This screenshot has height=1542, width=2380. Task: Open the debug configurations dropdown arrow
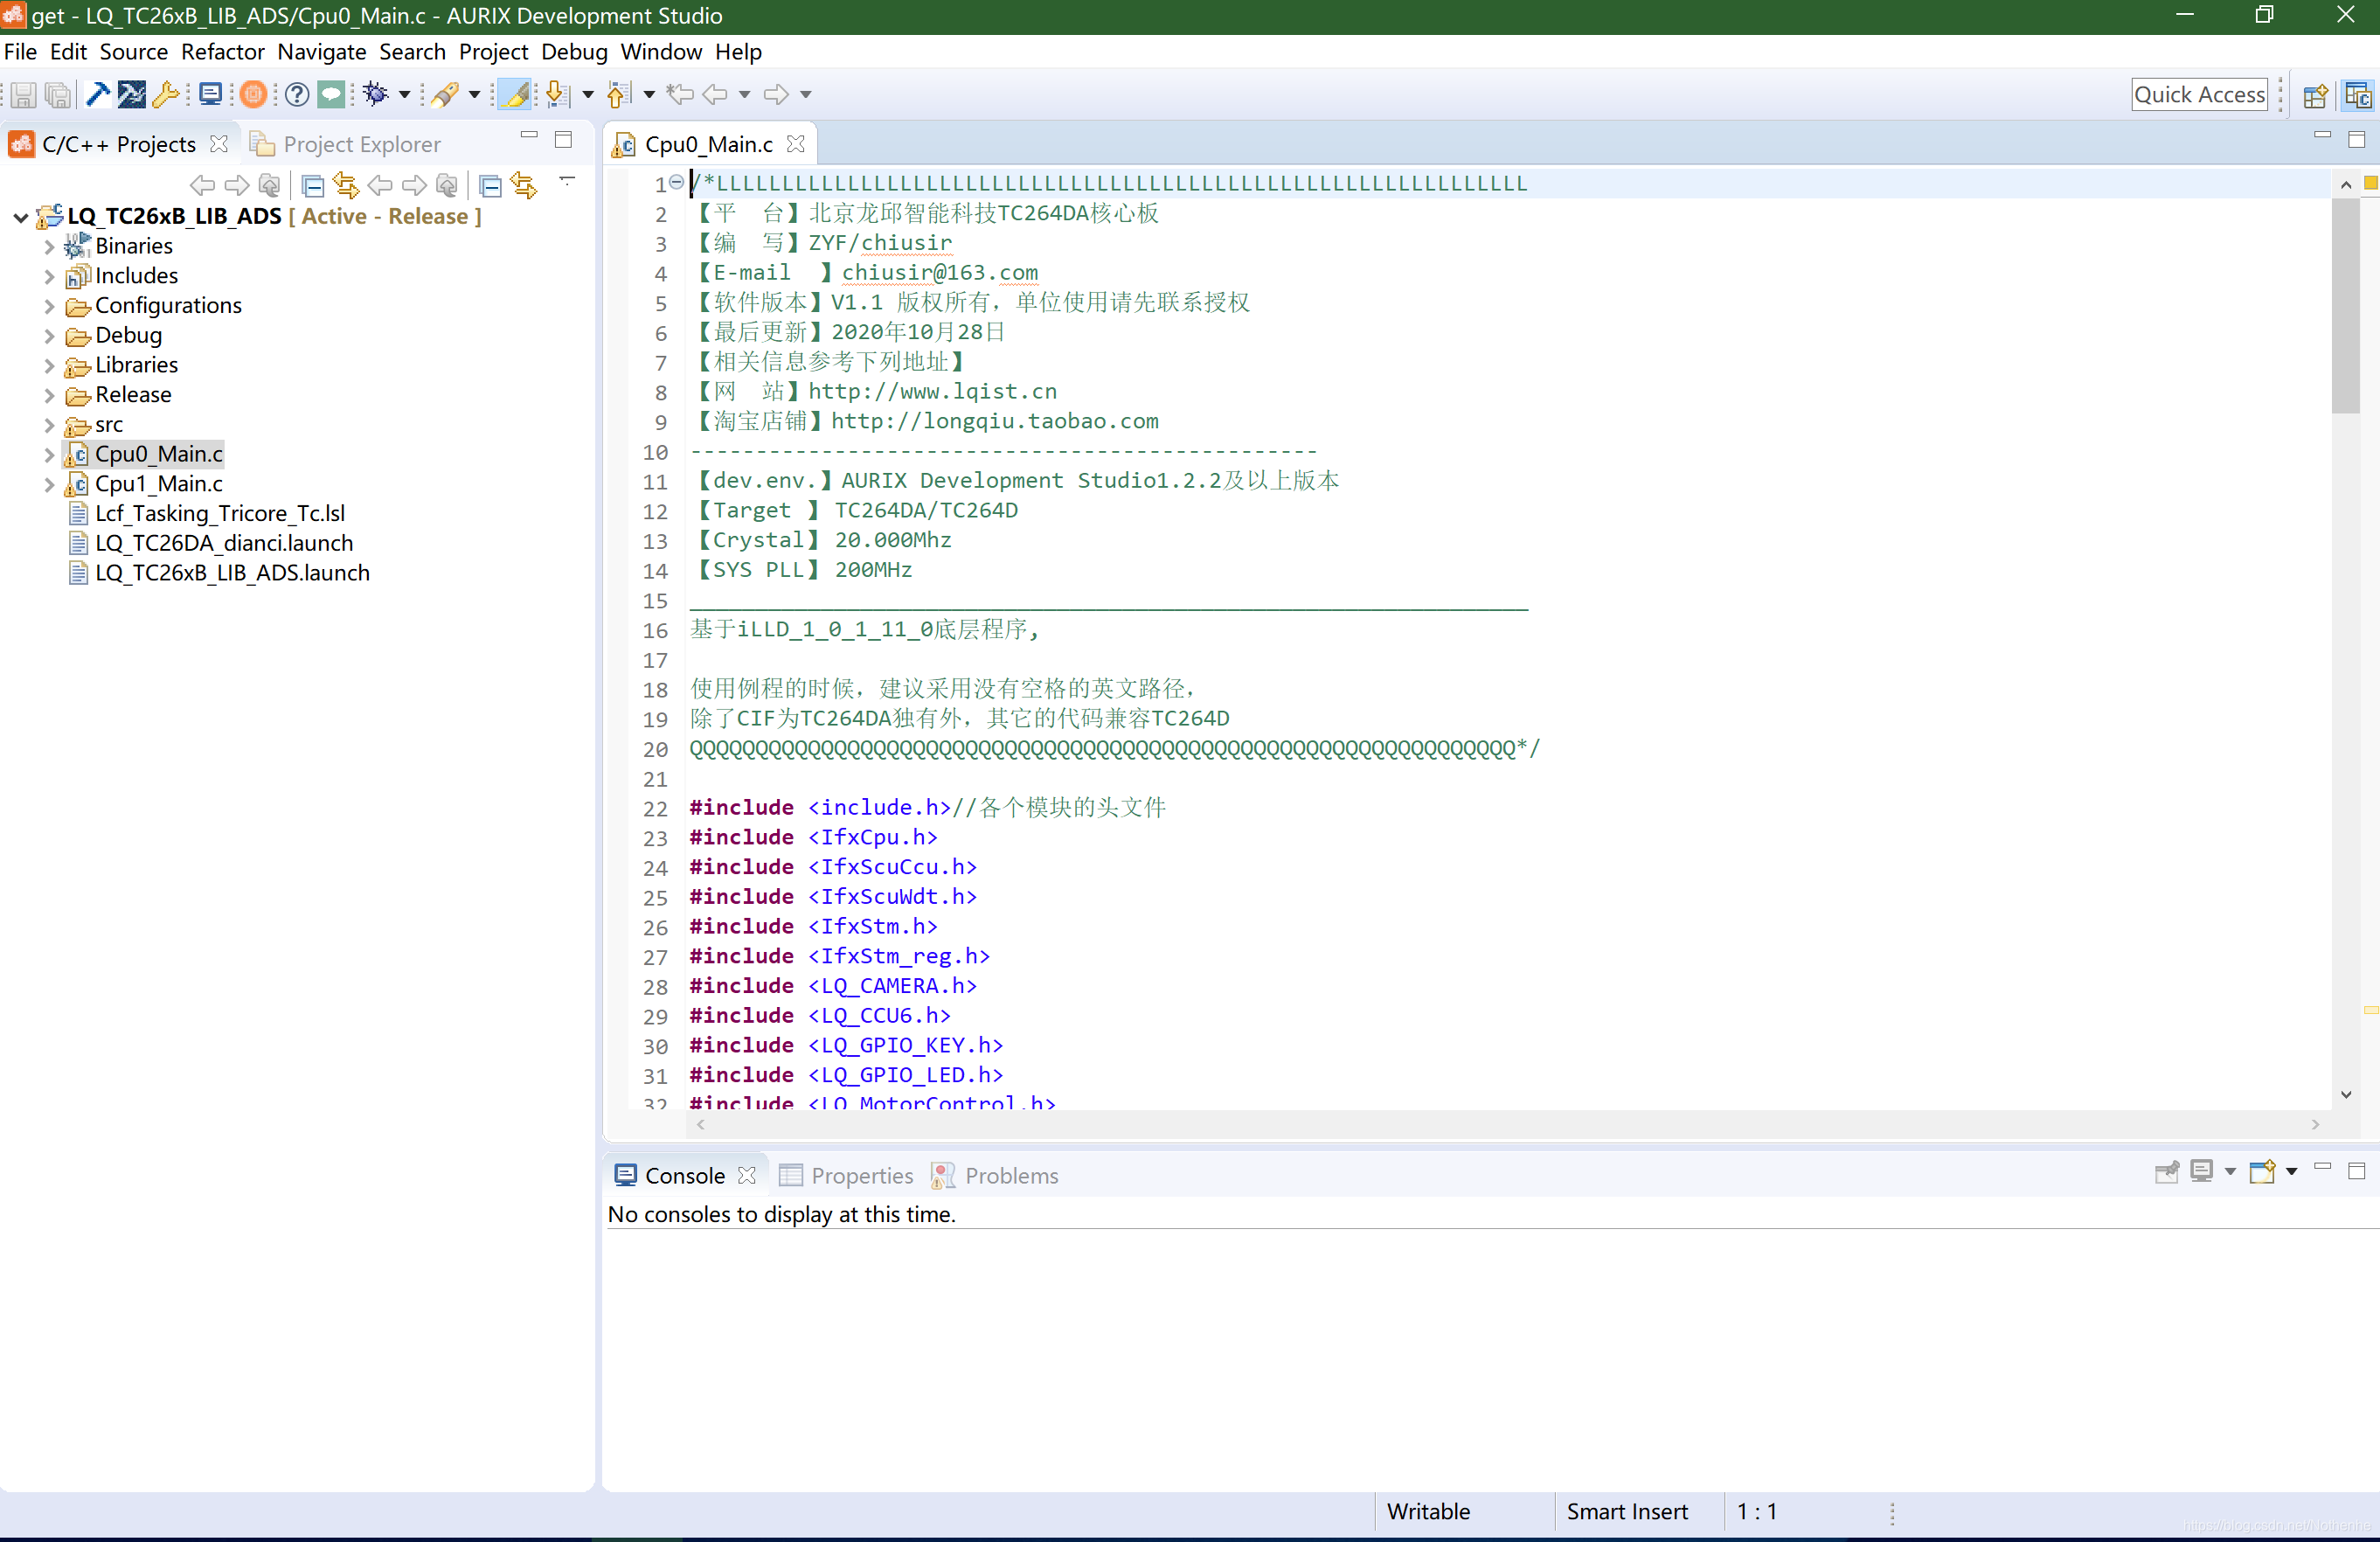[x=405, y=94]
